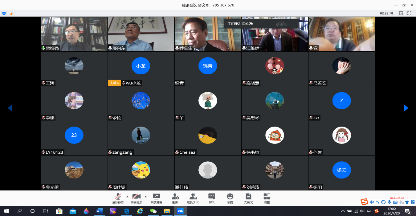The image size is (416, 216).
Task: Open the Chat (聊天) panel
Action: [x=211, y=198]
